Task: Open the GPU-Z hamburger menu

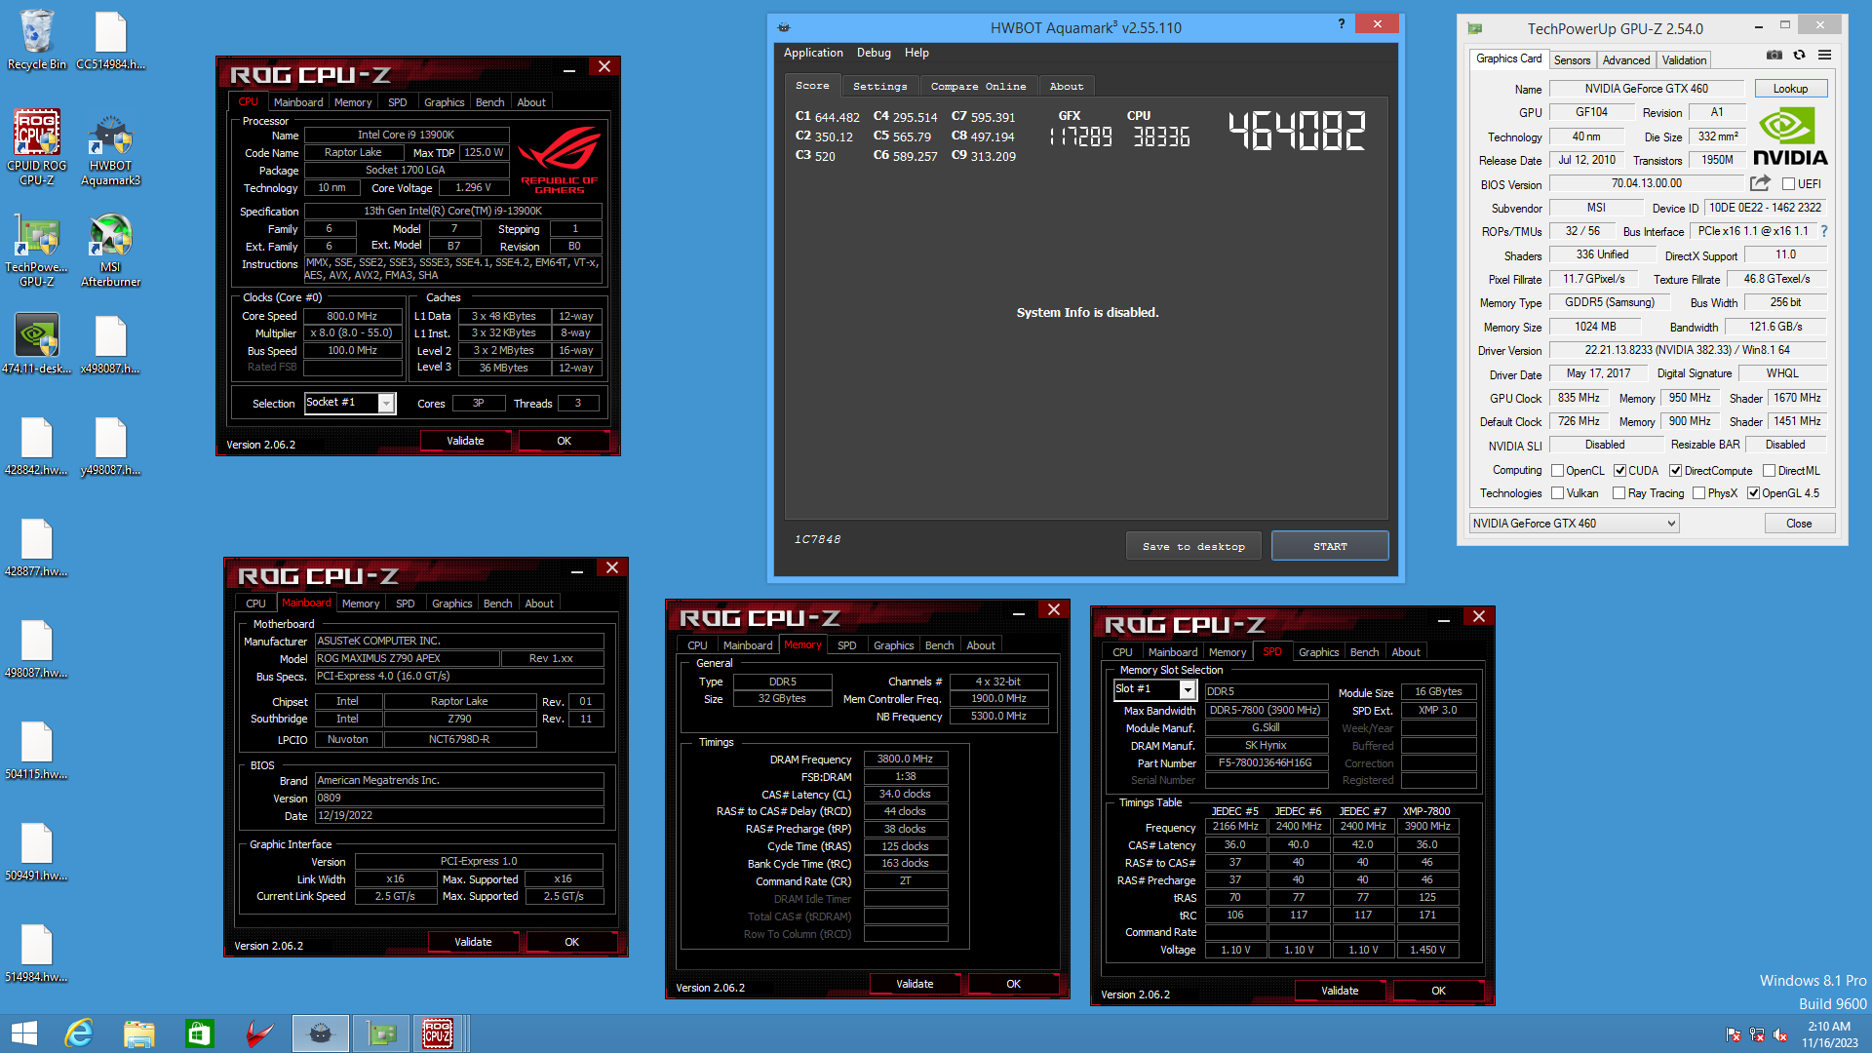Action: [1824, 56]
